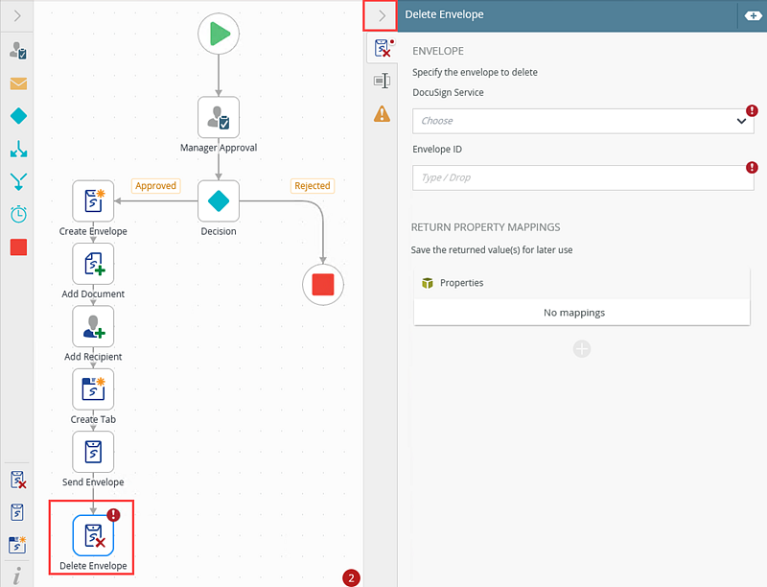The height and width of the screenshot is (587, 767).
Task: Pick the Email tool in left toolbox
Action: 18,83
